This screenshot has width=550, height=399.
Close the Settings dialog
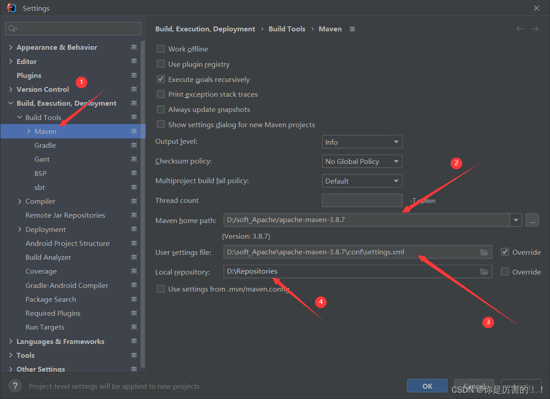537,8
